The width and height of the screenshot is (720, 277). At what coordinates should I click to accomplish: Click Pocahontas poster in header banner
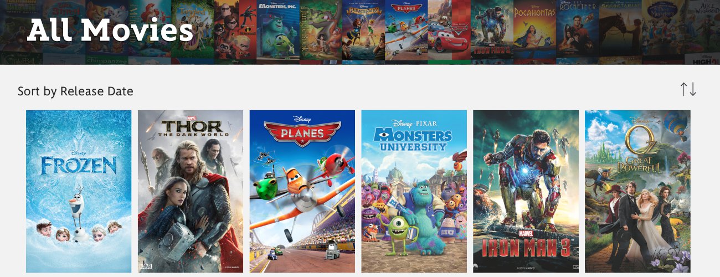pyautogui.click(x=534, y=29)
